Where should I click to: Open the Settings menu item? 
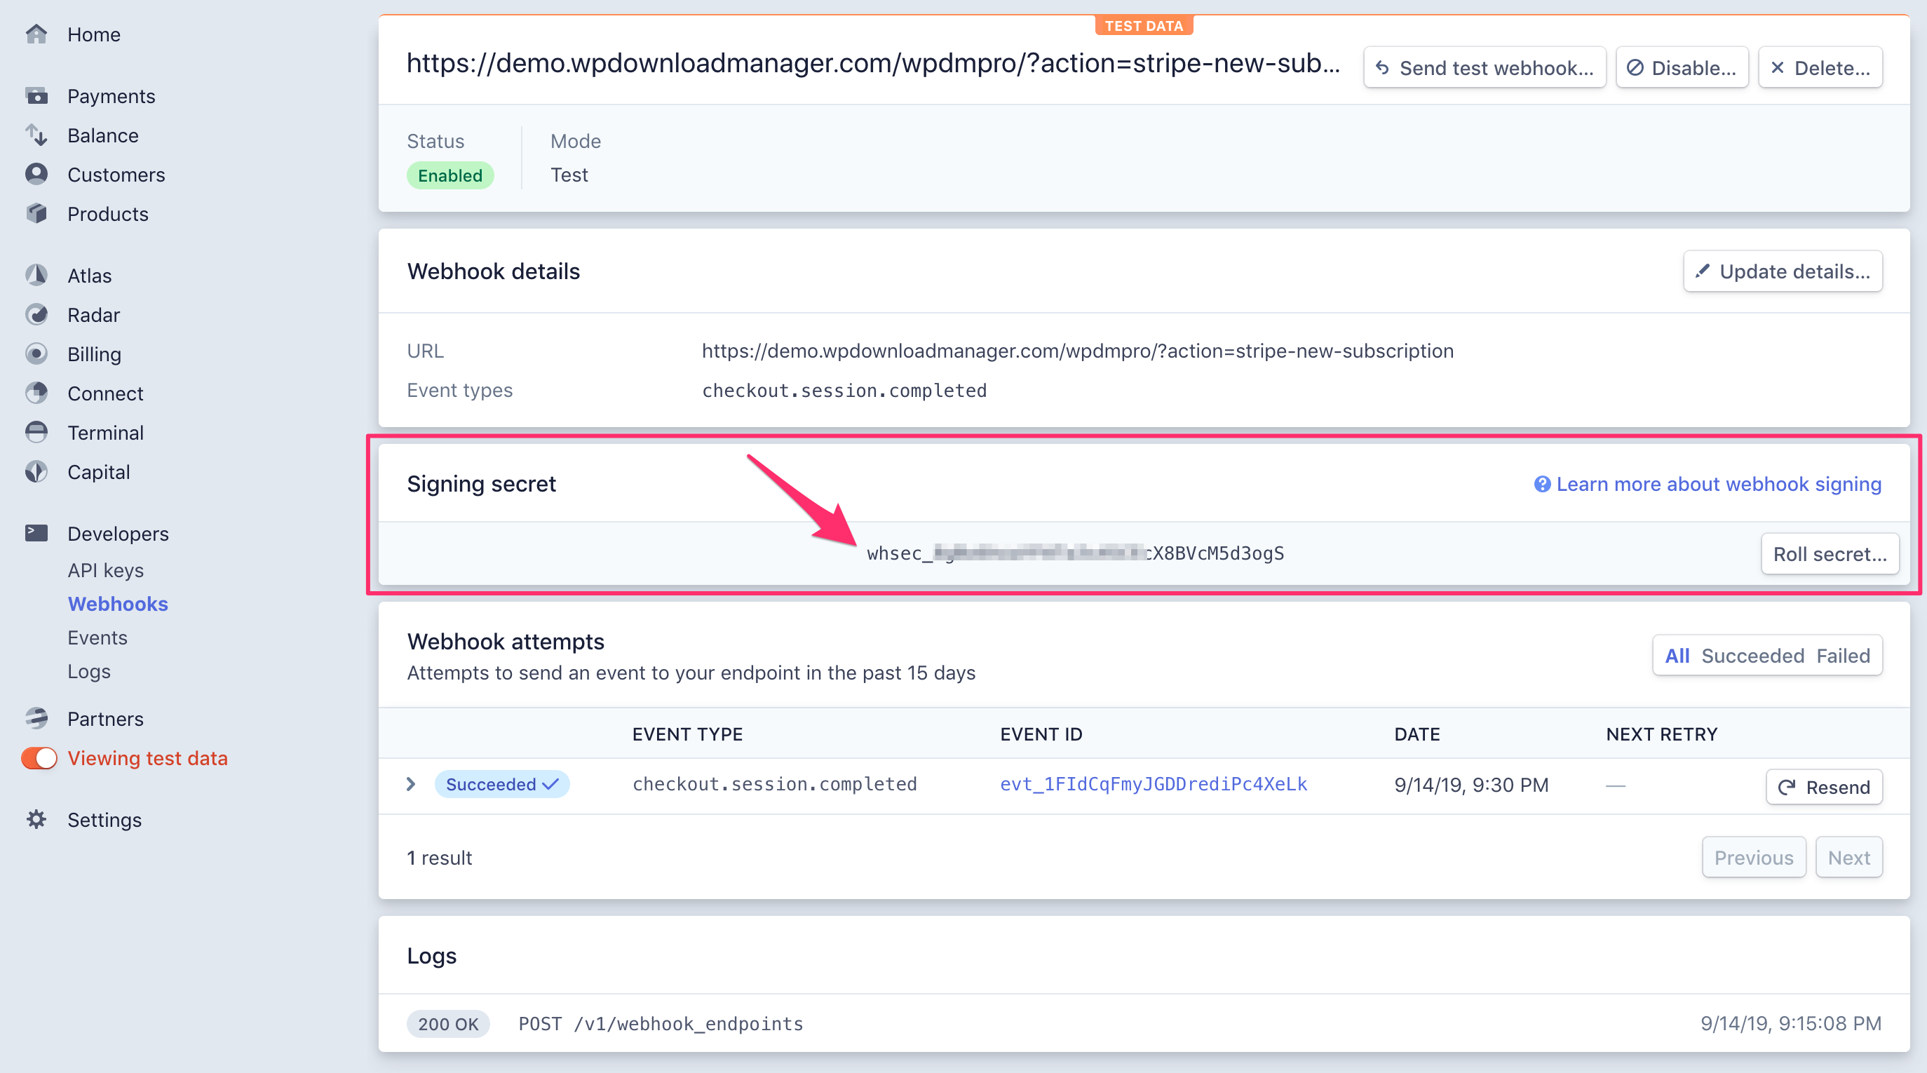pyautogui.click(x=104, y=819)
